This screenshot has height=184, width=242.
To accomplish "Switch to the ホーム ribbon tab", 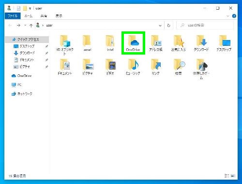I will [29, 16].
